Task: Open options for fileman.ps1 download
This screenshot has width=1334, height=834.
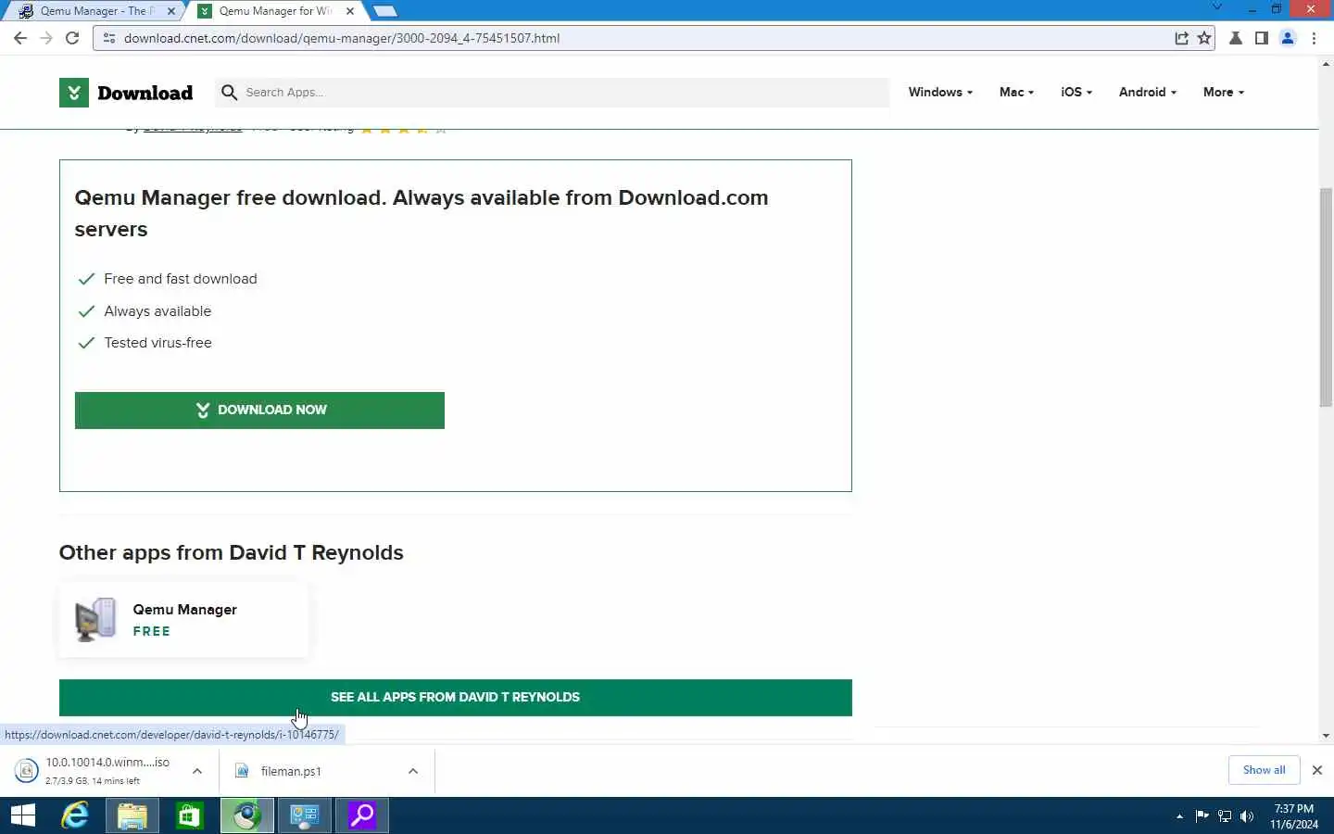Action: click(x=413, y=771)
